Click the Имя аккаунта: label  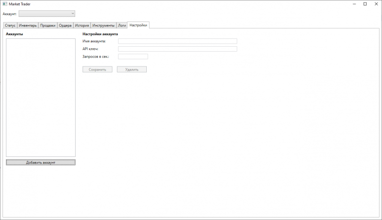tap(94, 41)
